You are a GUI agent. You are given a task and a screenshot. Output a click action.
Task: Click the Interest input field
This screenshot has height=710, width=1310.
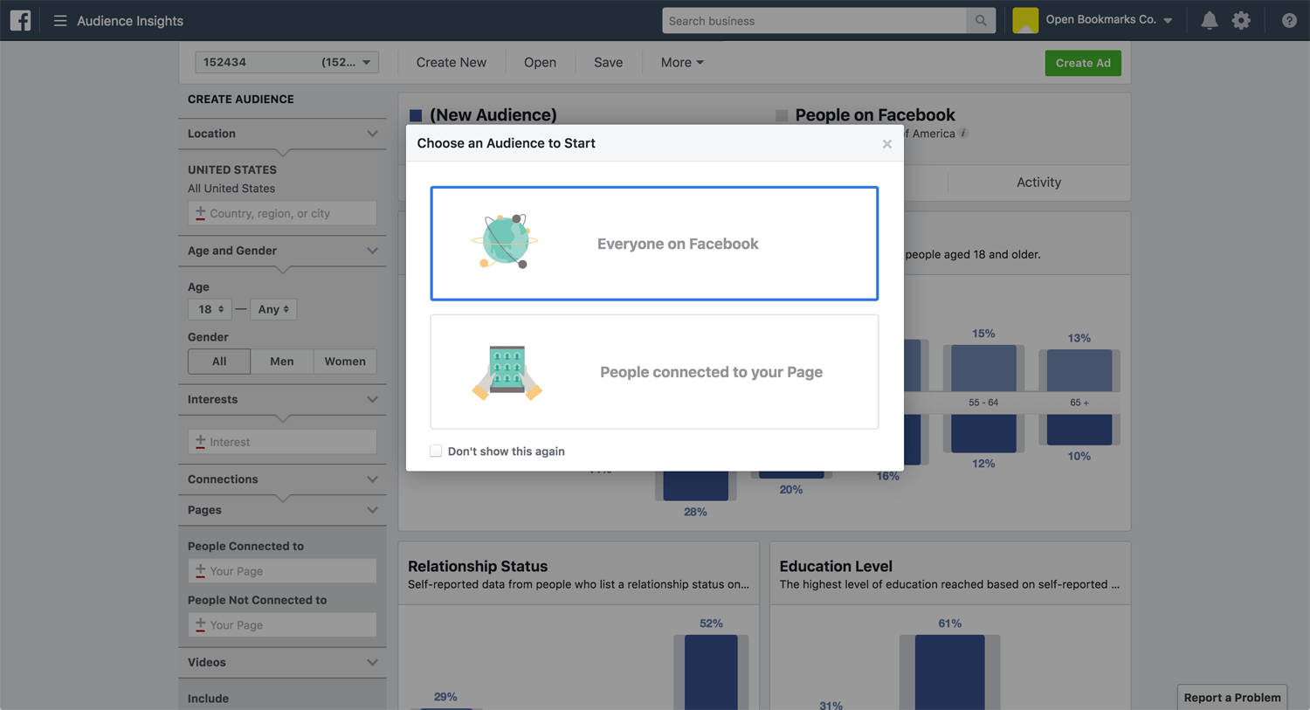point(282,442)
